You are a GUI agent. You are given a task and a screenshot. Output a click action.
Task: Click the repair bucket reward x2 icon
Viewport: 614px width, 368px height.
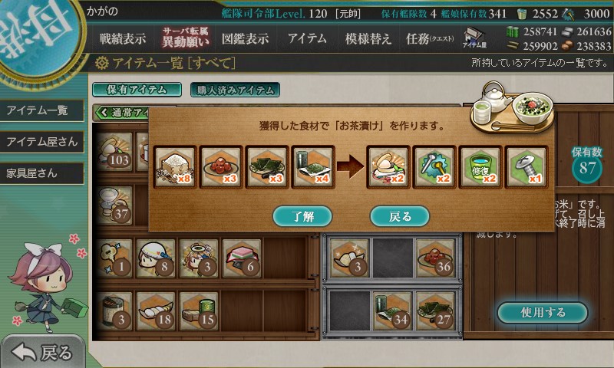480,167
